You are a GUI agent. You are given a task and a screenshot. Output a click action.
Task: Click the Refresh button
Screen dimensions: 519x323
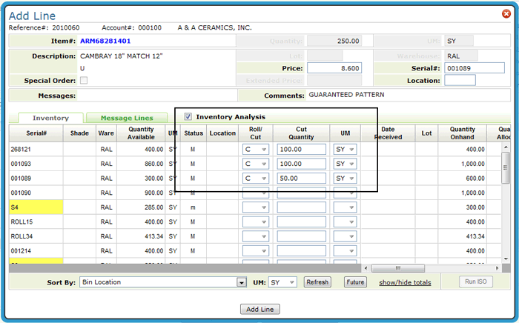point(317,282)
